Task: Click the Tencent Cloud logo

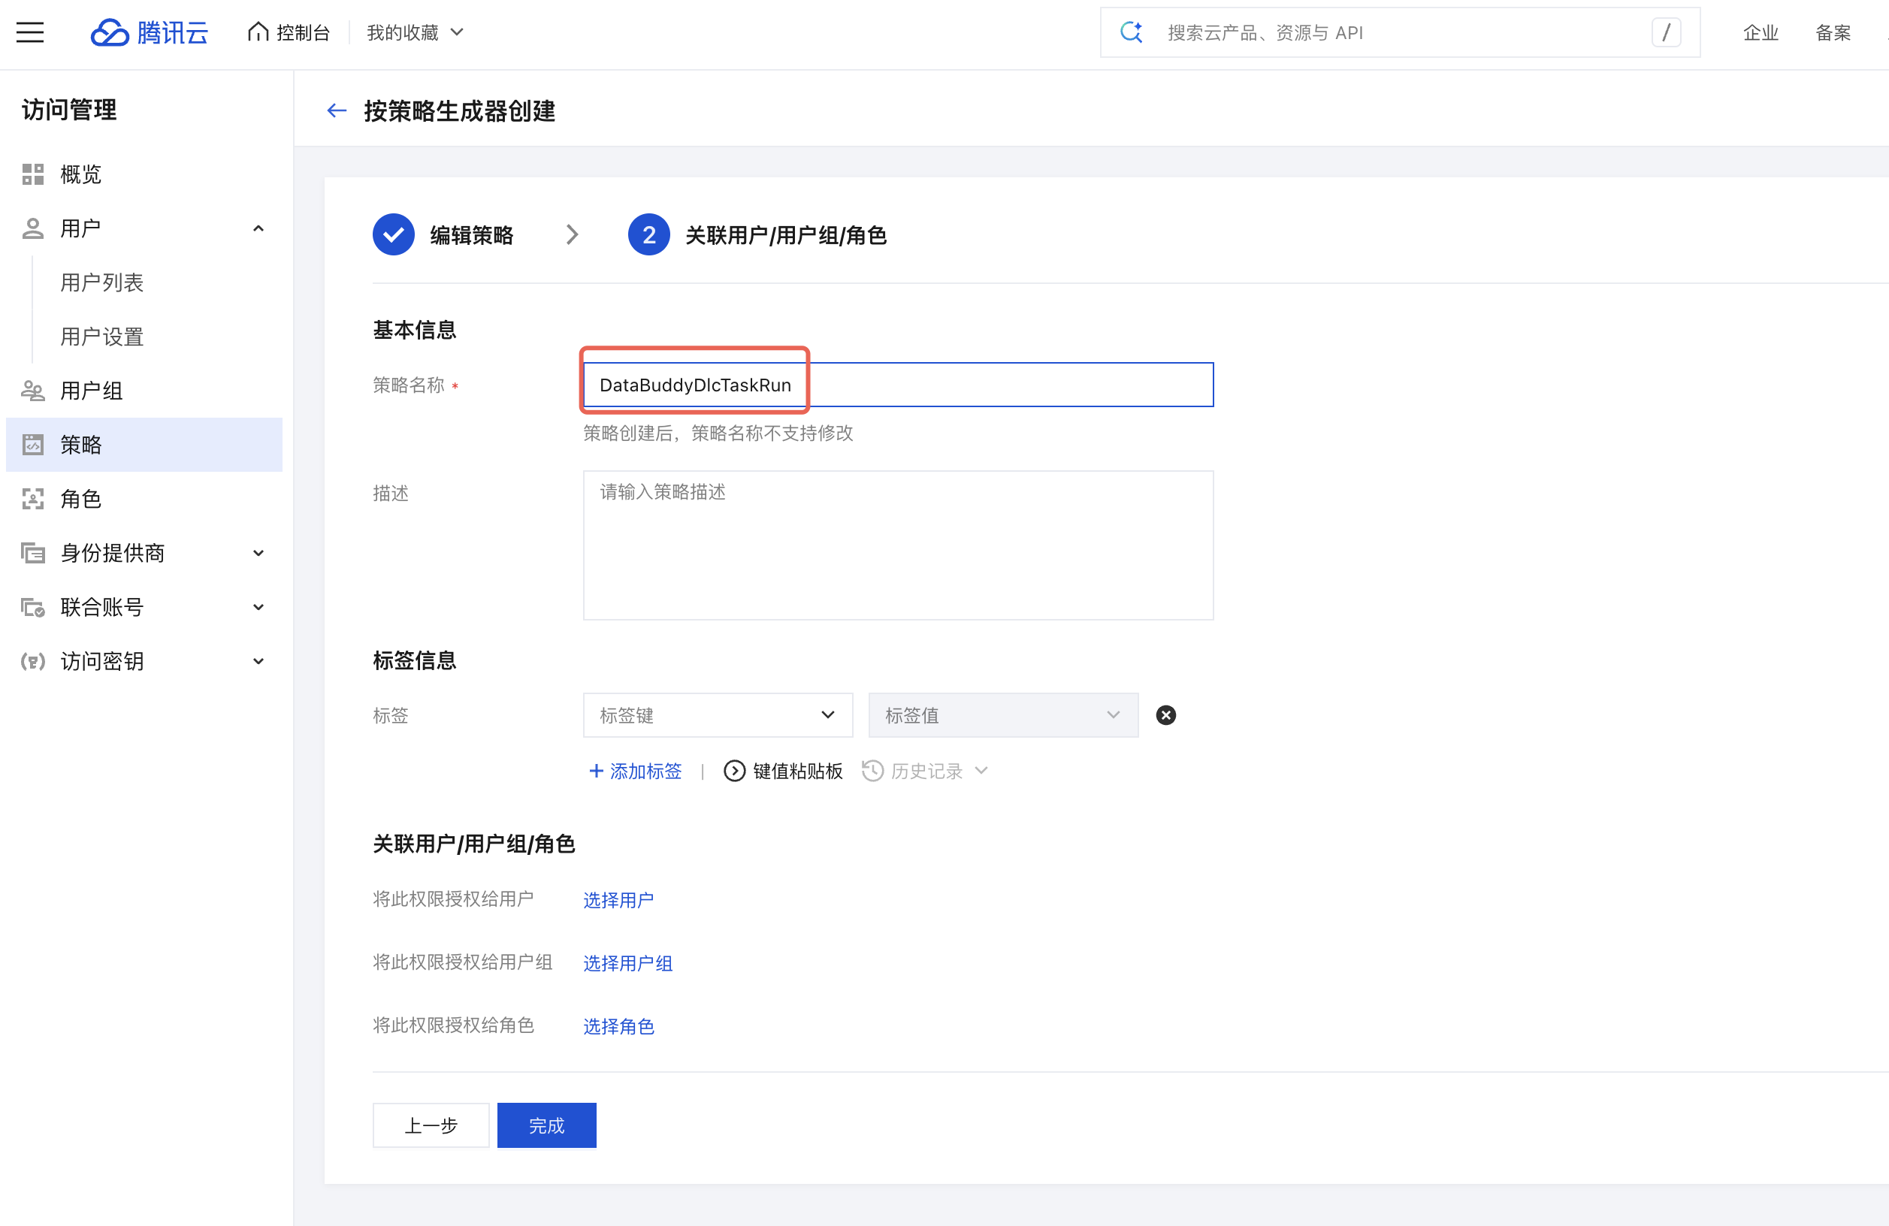Action: pyautogui.click(x=150, y=32)
